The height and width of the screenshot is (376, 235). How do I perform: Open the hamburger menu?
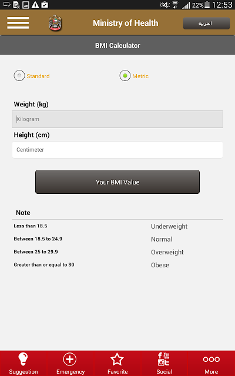tap(18, 23)
